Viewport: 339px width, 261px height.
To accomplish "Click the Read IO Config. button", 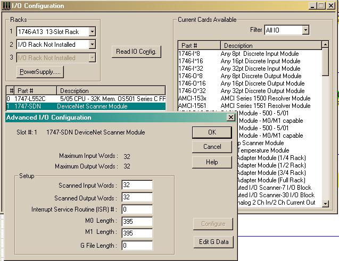I will (136, 52).
